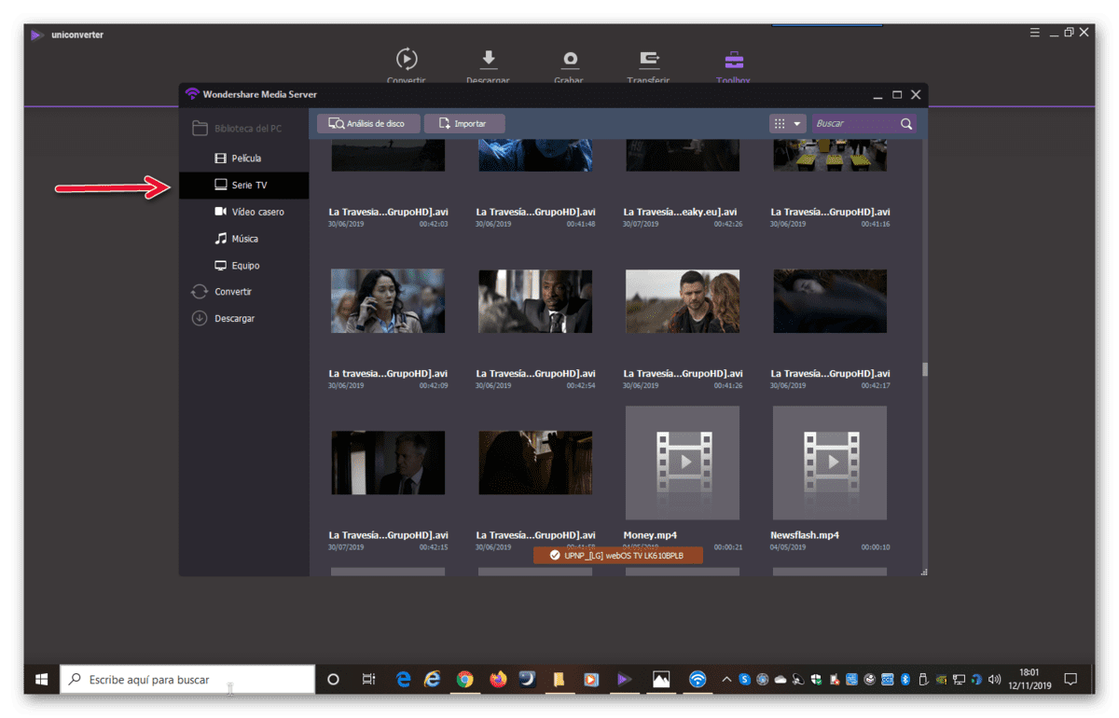1119x718 pixels.
Task: Click the Importar button
Action: [x=464, y=123]
